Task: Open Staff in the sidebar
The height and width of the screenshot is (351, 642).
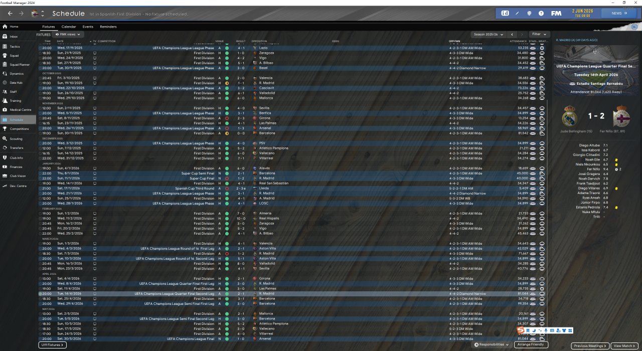Action: click(x=18, y=92)
